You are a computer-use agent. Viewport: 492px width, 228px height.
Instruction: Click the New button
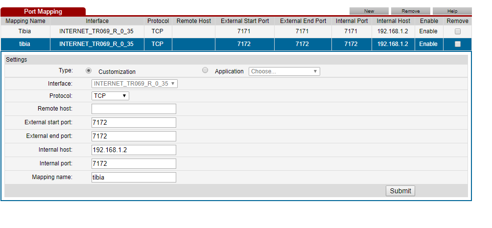click(369, 11)
